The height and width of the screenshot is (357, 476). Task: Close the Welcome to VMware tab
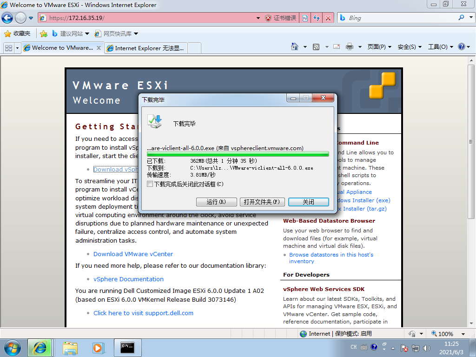click(99, 48)
